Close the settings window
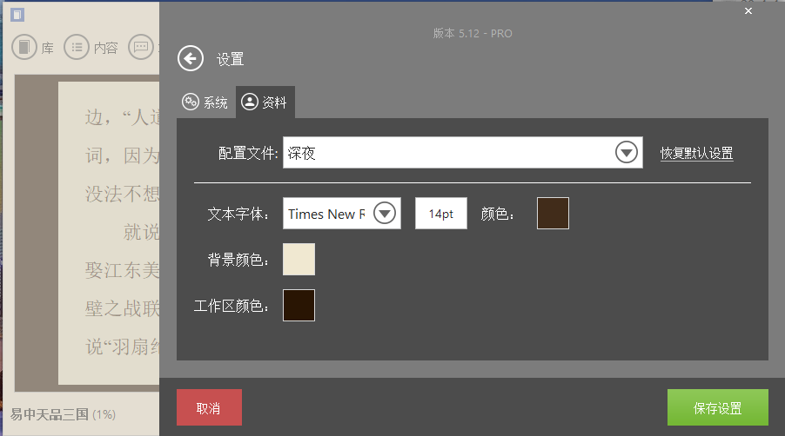This screenshot has height=436, width=785. click(x=748, y=11)
